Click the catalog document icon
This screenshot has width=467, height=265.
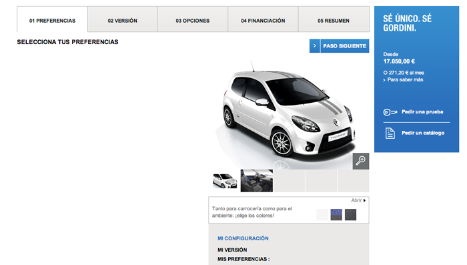click(x=390, y=133)
